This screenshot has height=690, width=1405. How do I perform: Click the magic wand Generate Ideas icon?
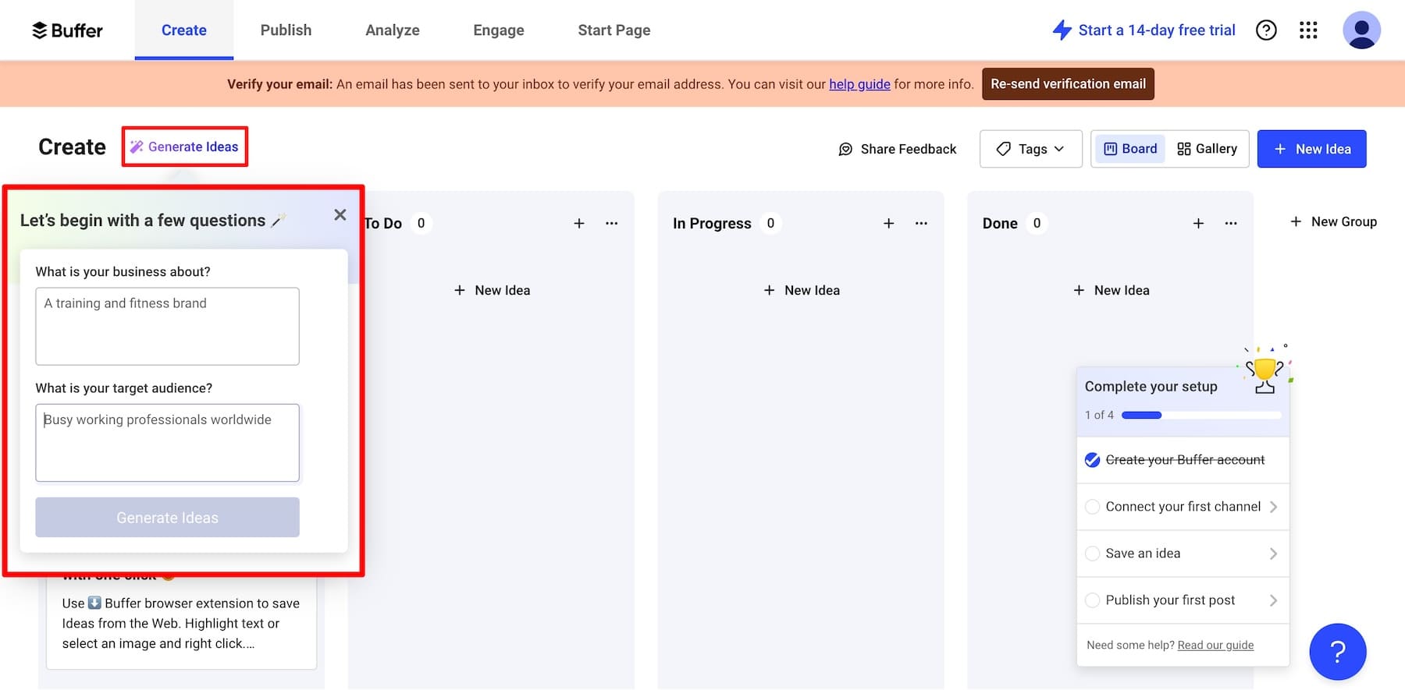click(x=137, y=147)
